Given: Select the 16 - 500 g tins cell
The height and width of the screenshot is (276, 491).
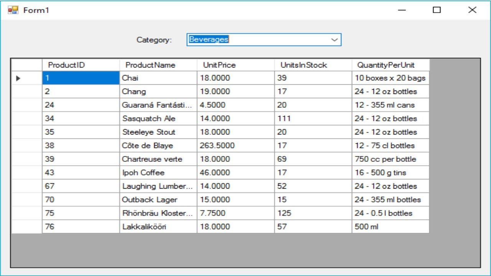Looking at the screenshot, I should click(390, 172).
